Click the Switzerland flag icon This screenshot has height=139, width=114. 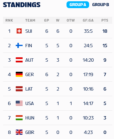pyautogui.click(x=19, y=31)
